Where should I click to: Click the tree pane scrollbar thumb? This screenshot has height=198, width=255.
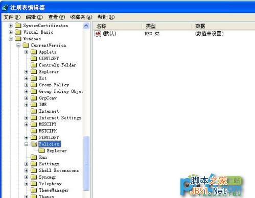86,164
